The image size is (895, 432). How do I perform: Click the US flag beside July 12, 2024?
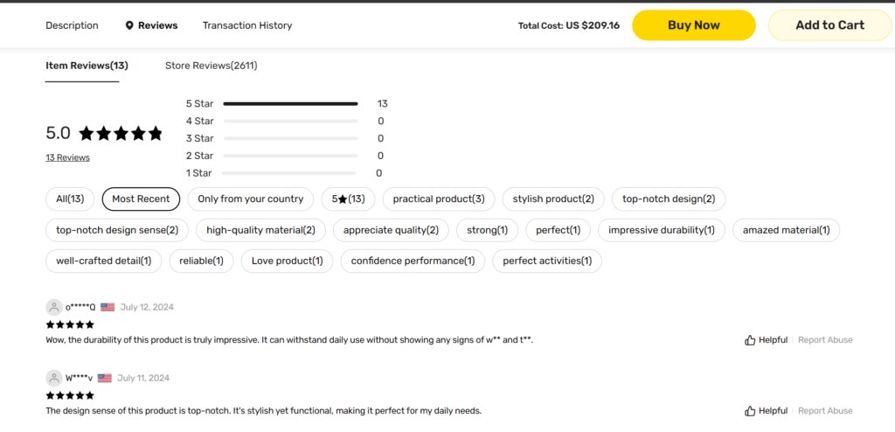click(108, 308)
